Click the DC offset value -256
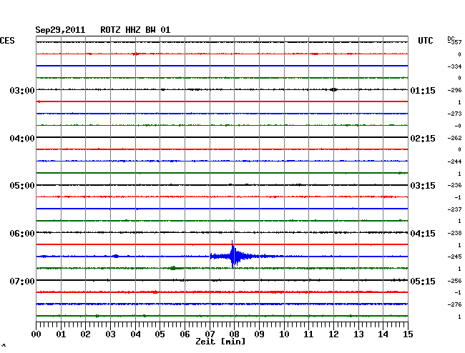Image resolution: width=465 pixels, height=353 pixels. point(454,281)
